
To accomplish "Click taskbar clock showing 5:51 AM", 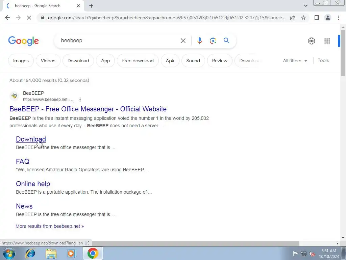I will 329,254.
